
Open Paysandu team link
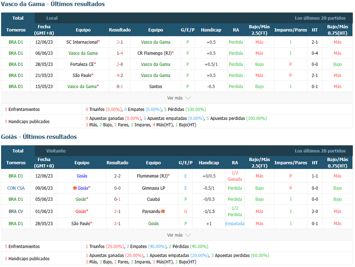(x=151, y=212)
